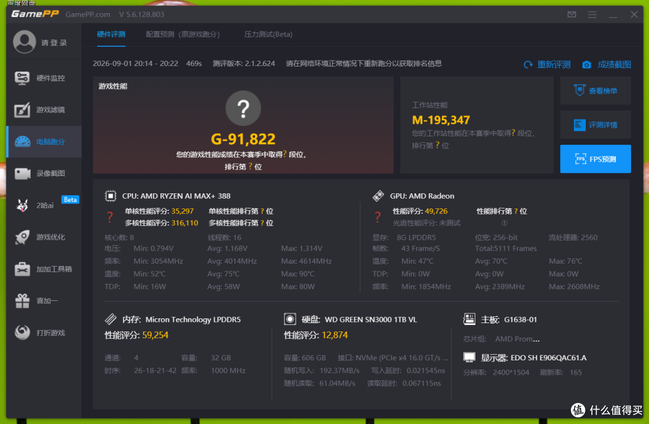Click the 评测详情 button
Screen dimensions: 649x424
[x=596, y=124]
